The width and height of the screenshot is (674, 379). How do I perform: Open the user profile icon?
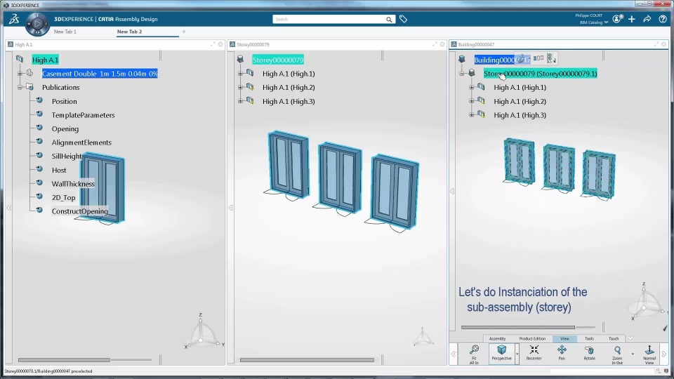617,19
